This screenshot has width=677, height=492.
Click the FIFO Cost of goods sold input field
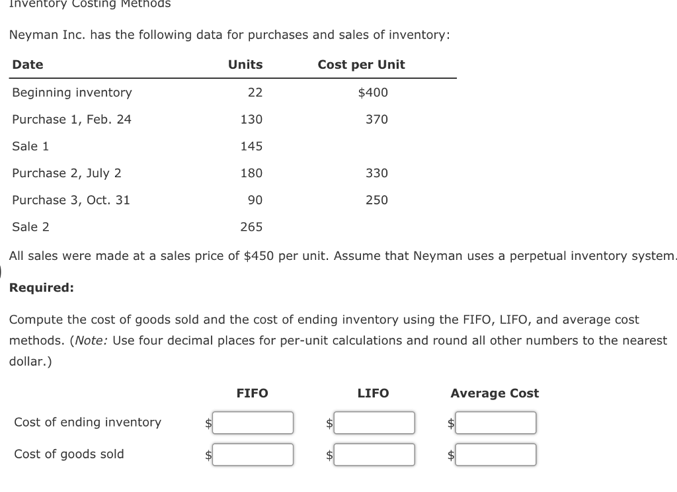pos(253,454)
